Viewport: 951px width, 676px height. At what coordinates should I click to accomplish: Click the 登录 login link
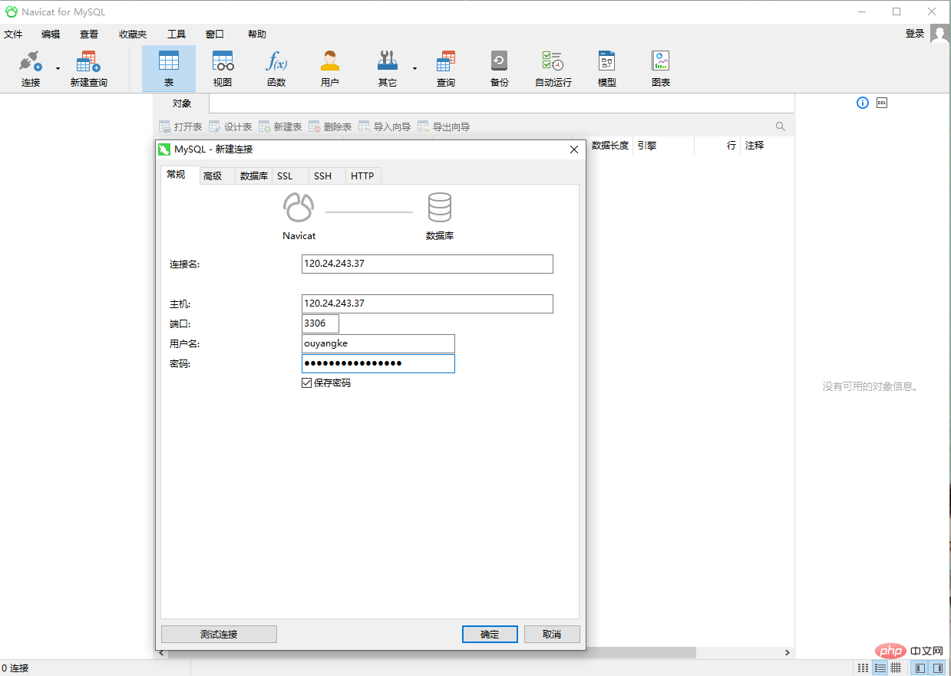click(915, 34)
